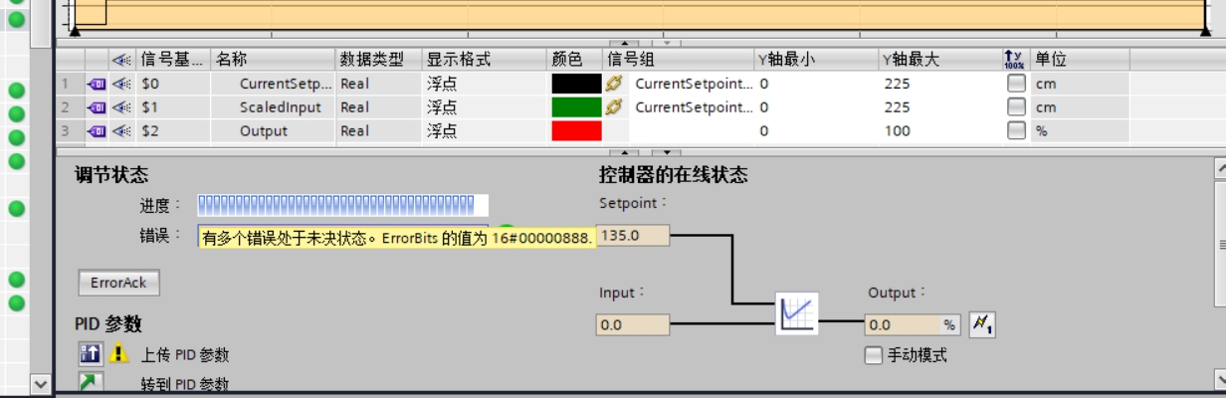Click the upload PID parameters icon

91,353
